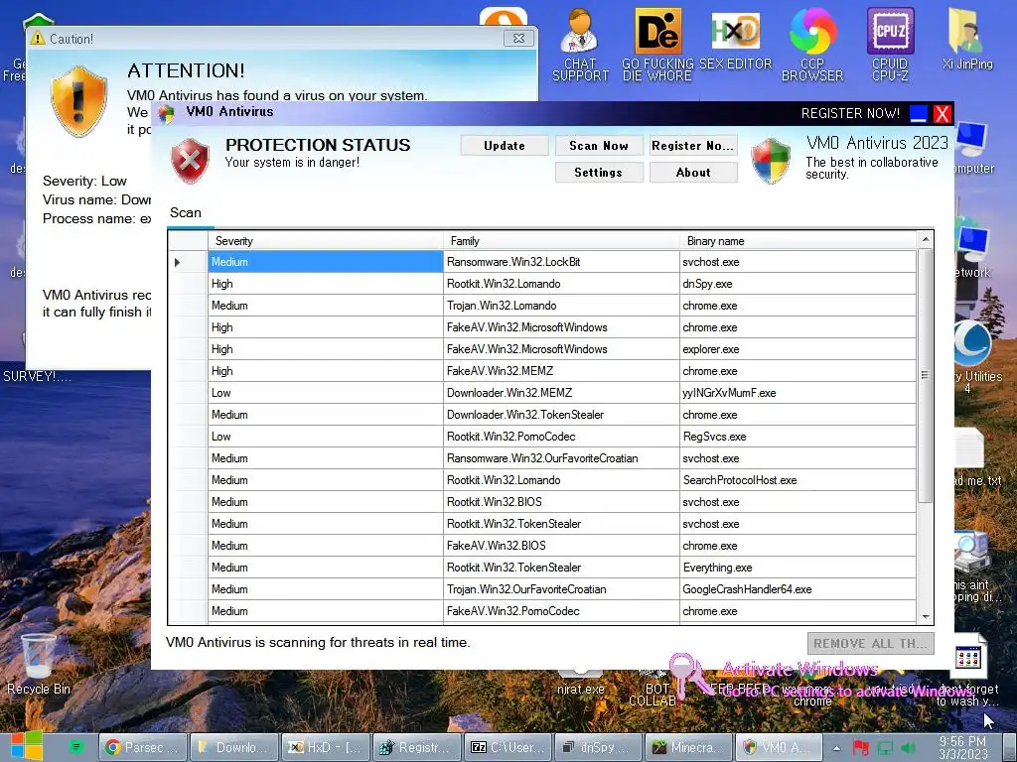The width and height of the screenshot is (1017, 762).
Task: Click the red X shield protection status icon
Action: [x=190, y=160]
